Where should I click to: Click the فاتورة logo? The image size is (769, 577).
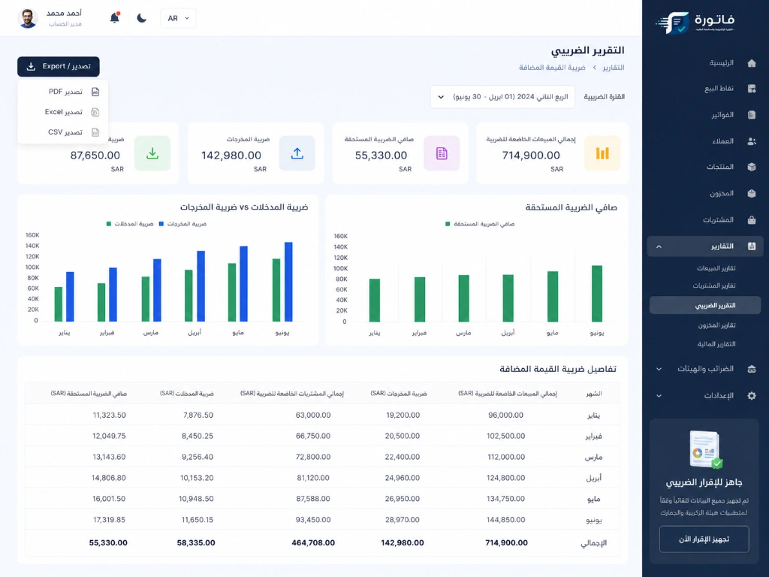pyautogui.click(x=695, y=22)
